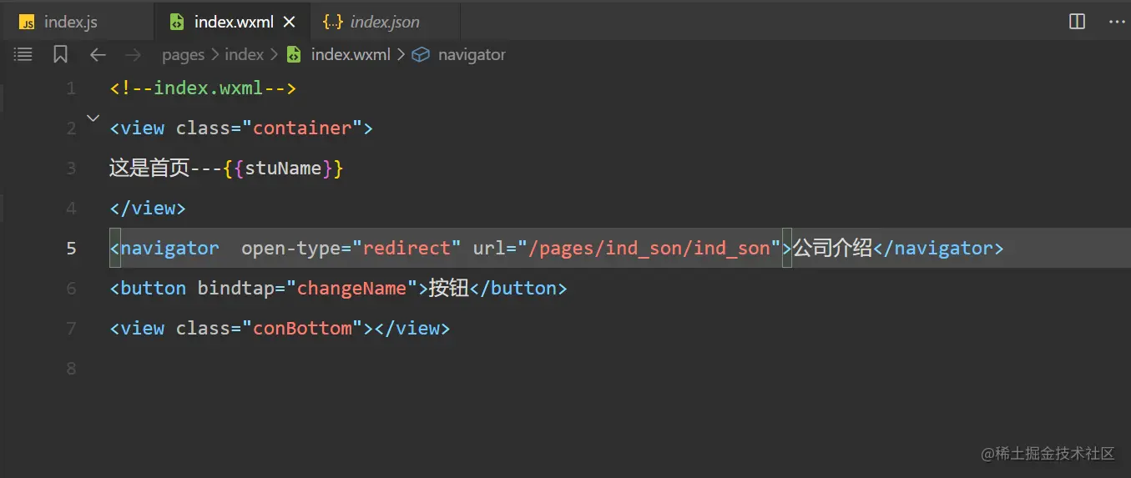1131x478 pixels.
Task: Select the navigator symbol breadcrumb
Action: [x=472, y=55]
